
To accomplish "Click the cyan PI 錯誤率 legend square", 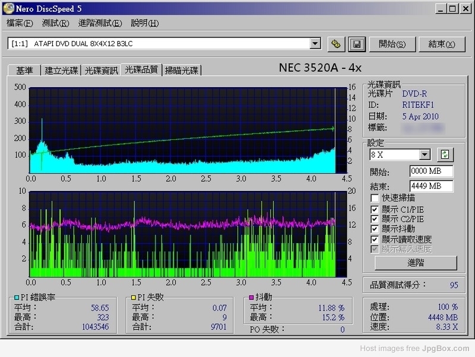I will pyautogui.click(x=15, y=297).
